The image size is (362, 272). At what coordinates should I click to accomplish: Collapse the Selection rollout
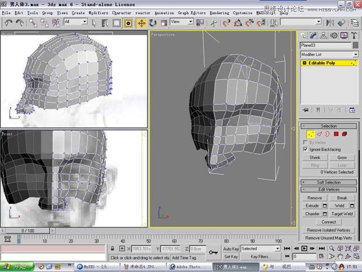[x=329, y=126]
